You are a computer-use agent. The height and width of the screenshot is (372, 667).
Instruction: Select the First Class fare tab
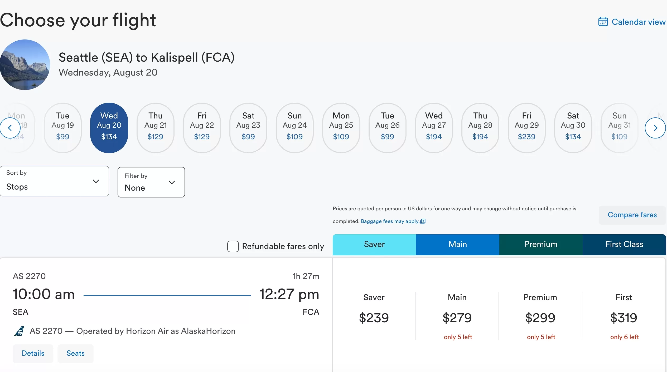click(624, 245)
